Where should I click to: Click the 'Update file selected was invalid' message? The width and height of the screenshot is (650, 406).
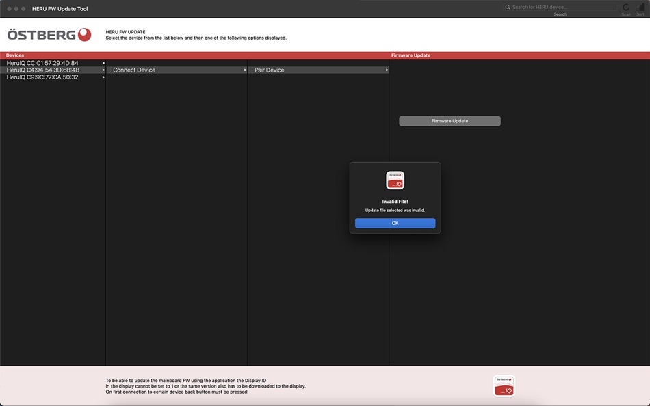pyautogui.click(x=395, y=210)
